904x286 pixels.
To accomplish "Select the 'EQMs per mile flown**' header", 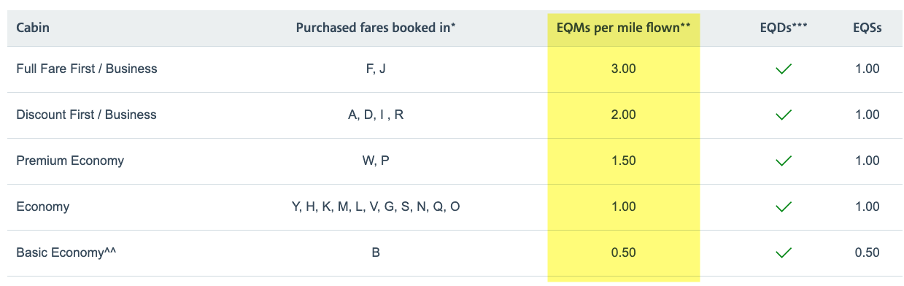I will 624,28.
